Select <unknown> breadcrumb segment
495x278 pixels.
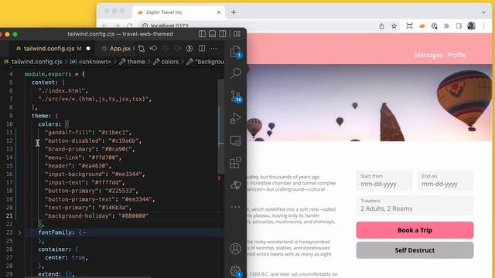pos(91,62)
